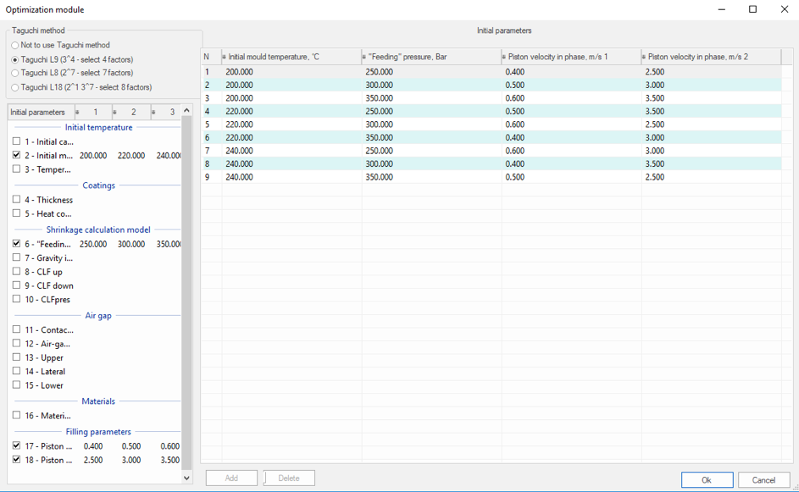Click 'Filling parameters' group heading
Viewport: 799px width, 492px height.
point(98,431)
